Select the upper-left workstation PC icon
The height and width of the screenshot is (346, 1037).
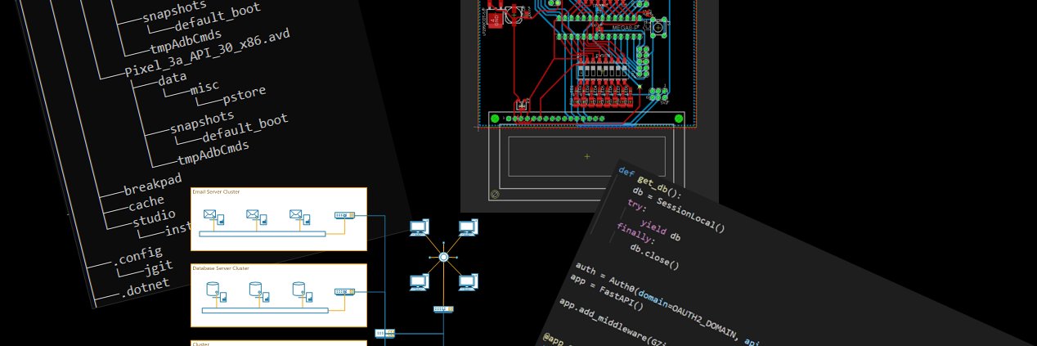coord(419,228)
